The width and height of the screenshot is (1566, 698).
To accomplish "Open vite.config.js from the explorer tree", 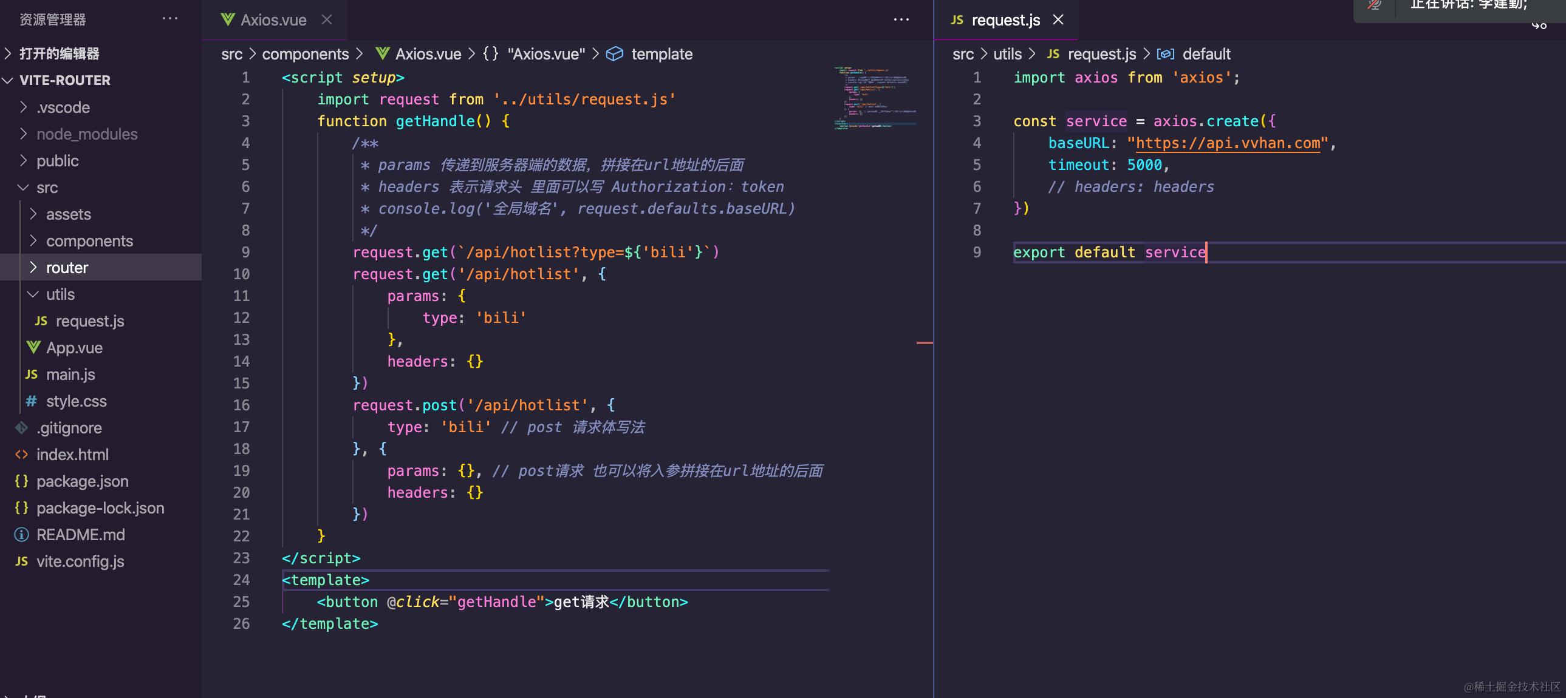I will (80, 561).
